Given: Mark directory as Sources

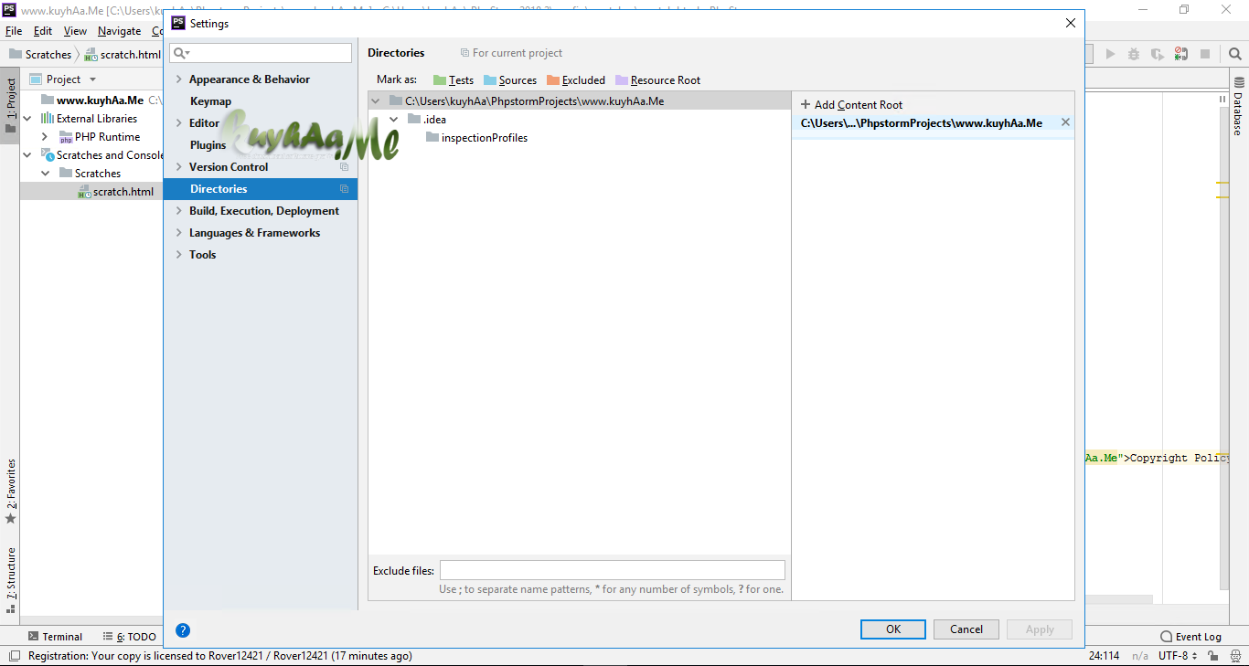Looking at the screenshot, I should [x=510, y=80].
